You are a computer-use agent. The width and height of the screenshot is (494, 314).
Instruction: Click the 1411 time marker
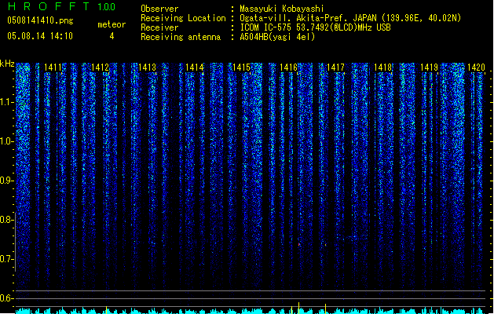53,68
